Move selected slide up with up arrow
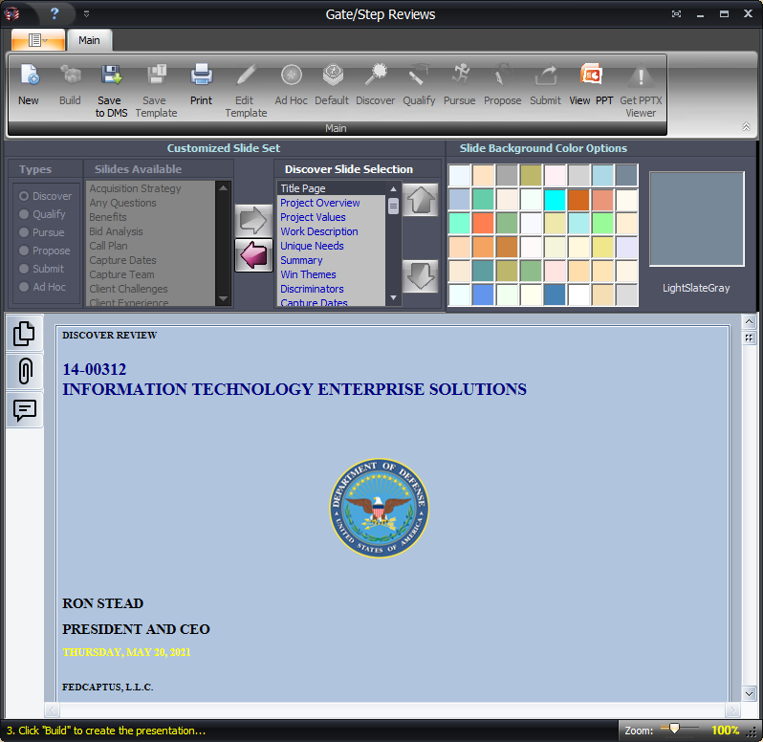 pos(420,201)
